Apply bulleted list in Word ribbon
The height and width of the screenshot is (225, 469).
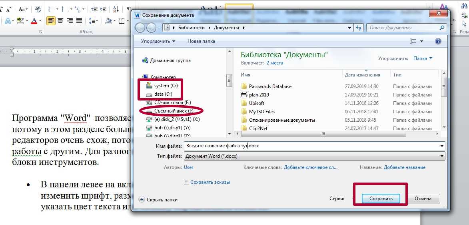pos(50,9)
